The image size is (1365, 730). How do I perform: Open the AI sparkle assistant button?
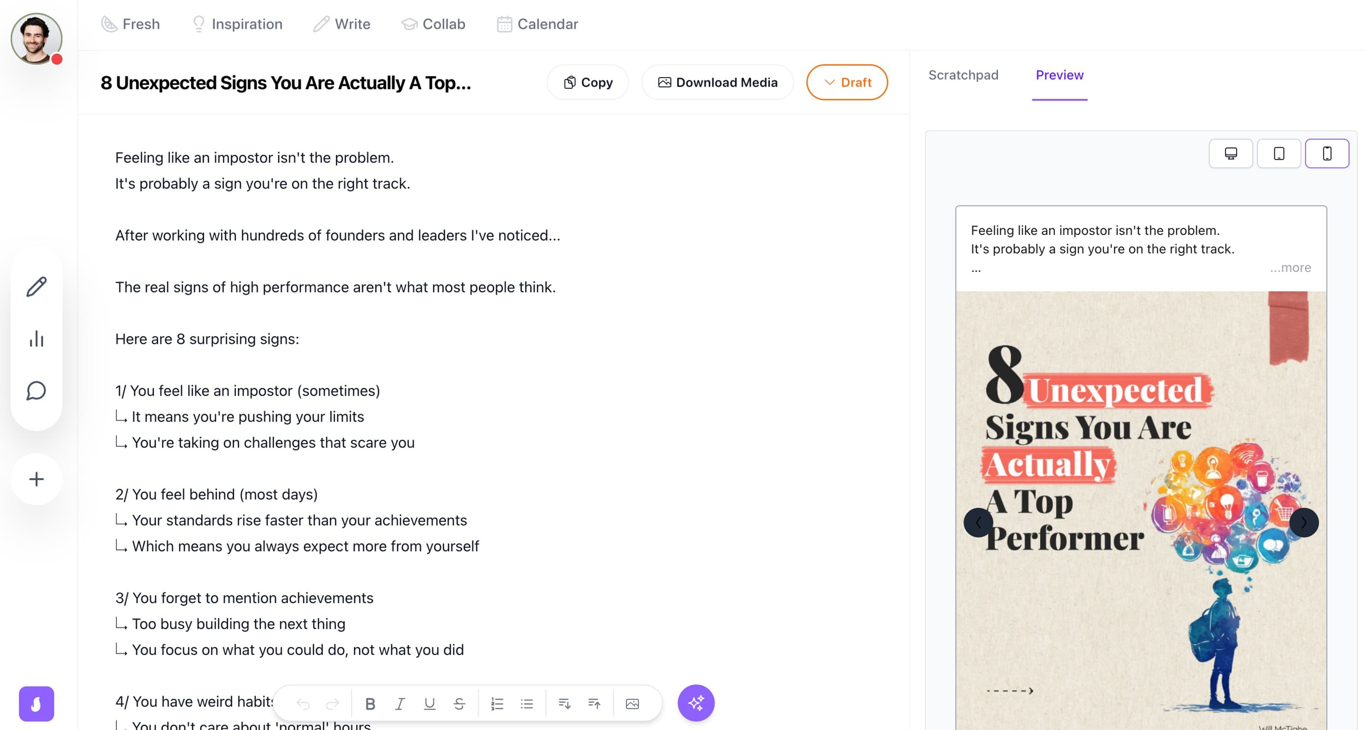pos(696,703)
